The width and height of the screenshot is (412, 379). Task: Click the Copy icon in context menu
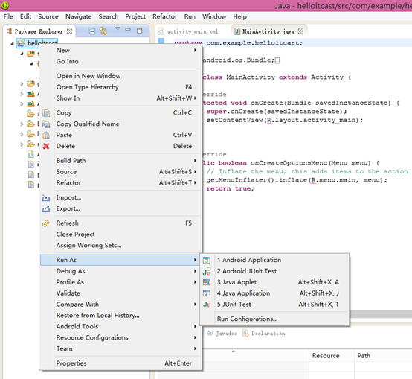click(x=46, y=113)
